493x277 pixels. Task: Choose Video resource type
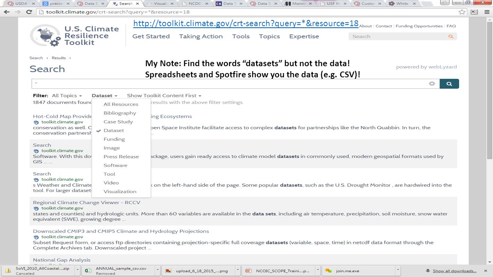coord(121,183)
